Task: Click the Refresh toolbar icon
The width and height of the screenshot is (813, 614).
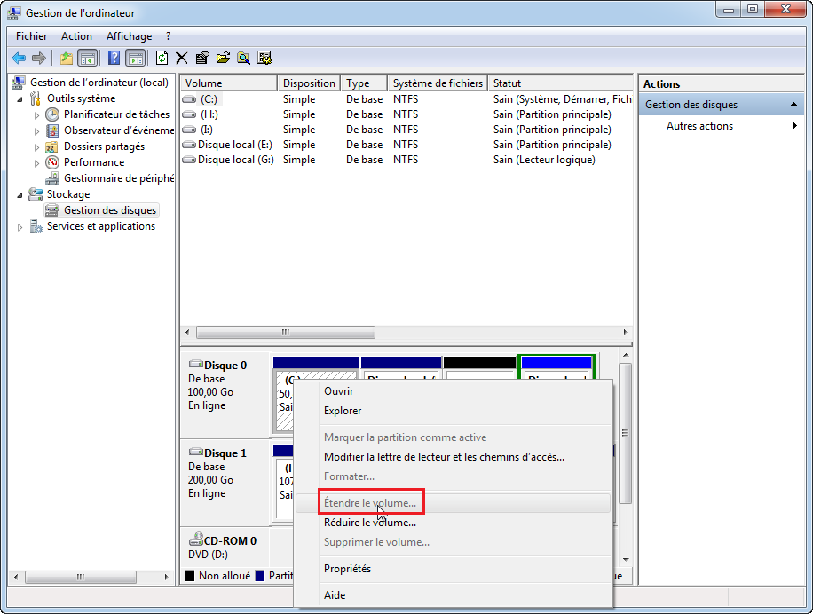Action: click(162, 58)
